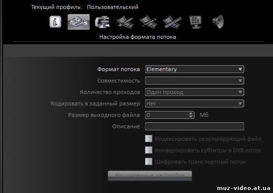This screenshot has height=193, width=273.
Task: Check Шифровать транспортный поток option
Action: click(x=149, y=162)
